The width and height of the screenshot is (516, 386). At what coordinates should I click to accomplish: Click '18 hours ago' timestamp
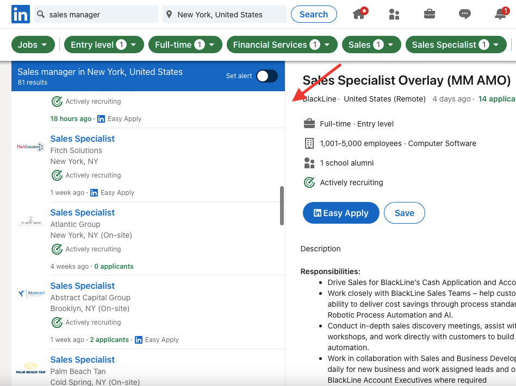tap(71, 118)
